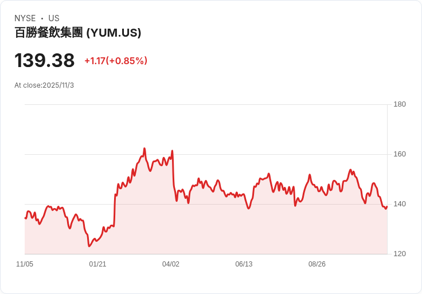
Task: Click the NYSE exchange label
Action: (x=25, y=18)
